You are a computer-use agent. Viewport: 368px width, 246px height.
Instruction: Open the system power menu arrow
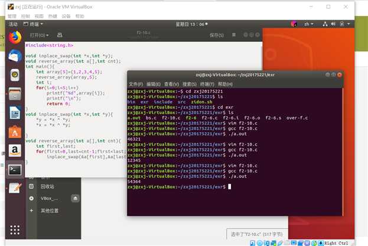(x=349, y=24)
